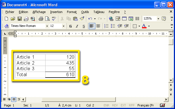Open the Insertion menu
Viewport: 175px width, 109px height.
click(56, 12)
